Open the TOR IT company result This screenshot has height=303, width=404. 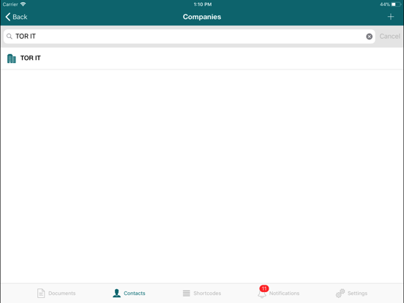pos(202,59)
